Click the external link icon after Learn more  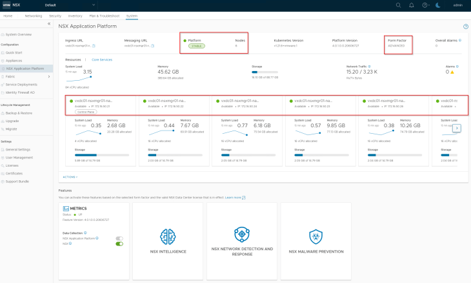tap(244, 198)
